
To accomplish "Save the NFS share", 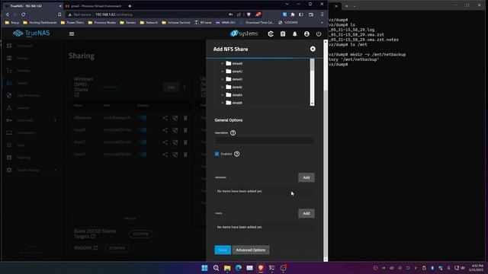I will click(x=223, y=250).
